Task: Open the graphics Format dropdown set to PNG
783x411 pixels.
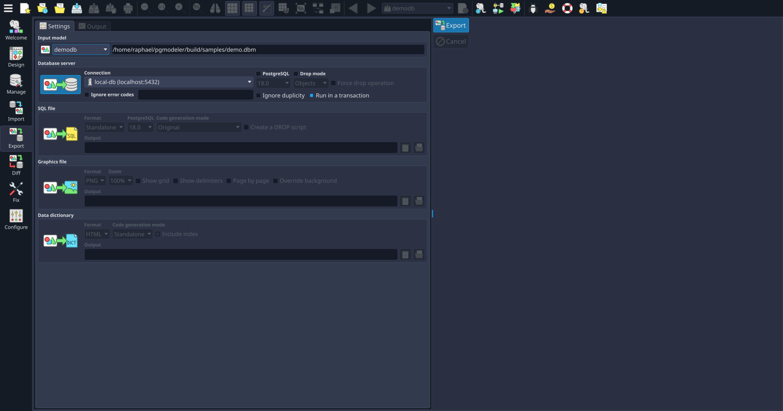Action: pyautogui.click(x=94, y=181)
